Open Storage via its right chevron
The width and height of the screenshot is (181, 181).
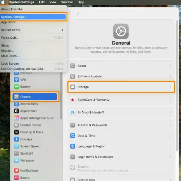[171, 87]
